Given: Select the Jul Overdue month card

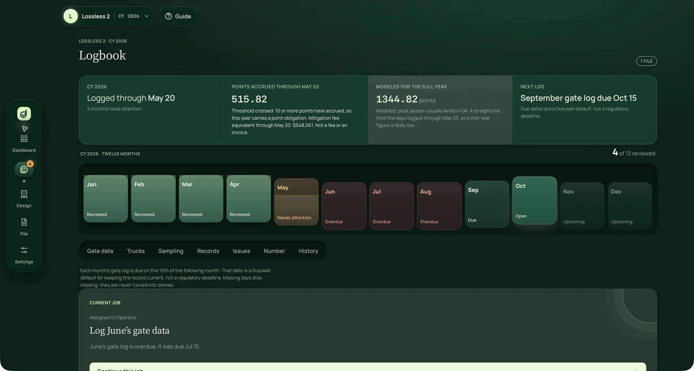Looking at the screenshot, I should click(391, 206).
